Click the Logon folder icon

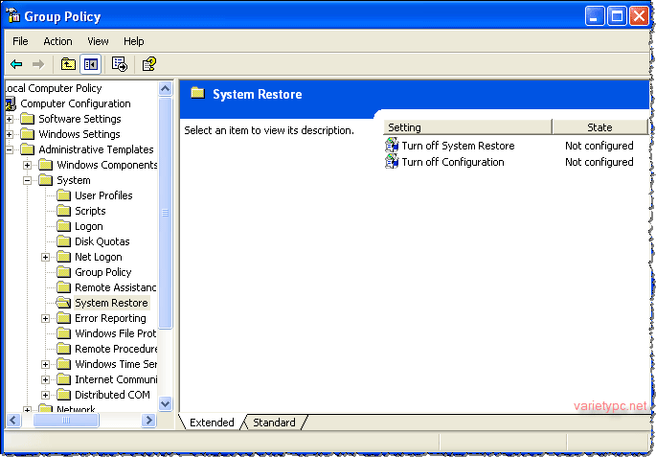63,226
